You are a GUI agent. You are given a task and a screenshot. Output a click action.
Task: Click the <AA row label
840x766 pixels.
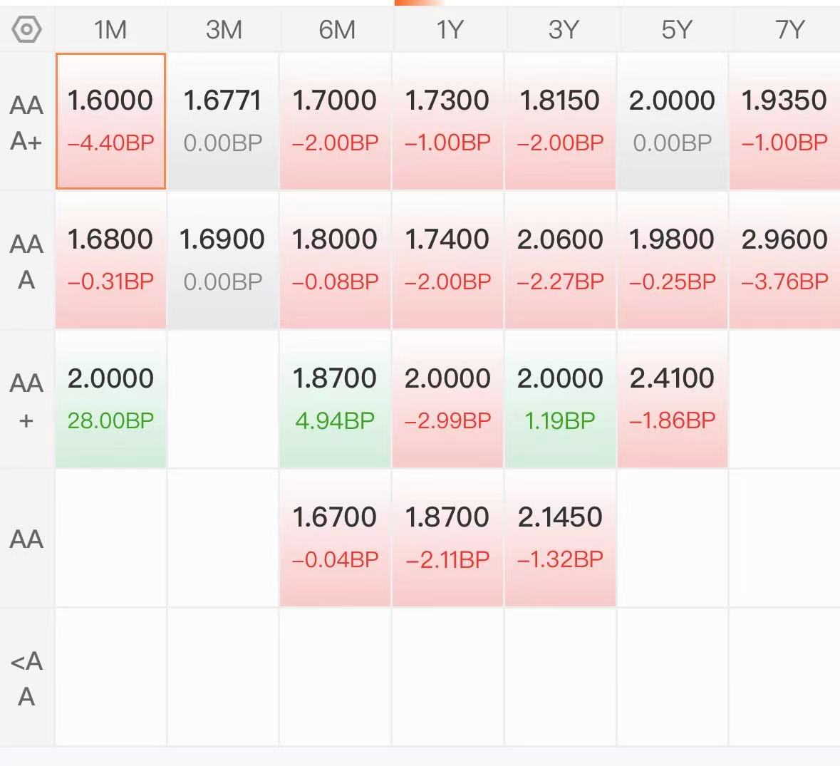[x=26, y=678]
